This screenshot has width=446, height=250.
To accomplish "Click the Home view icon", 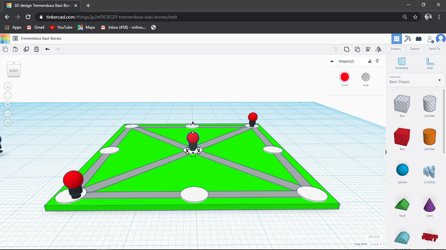I will [x=8, y=86].
